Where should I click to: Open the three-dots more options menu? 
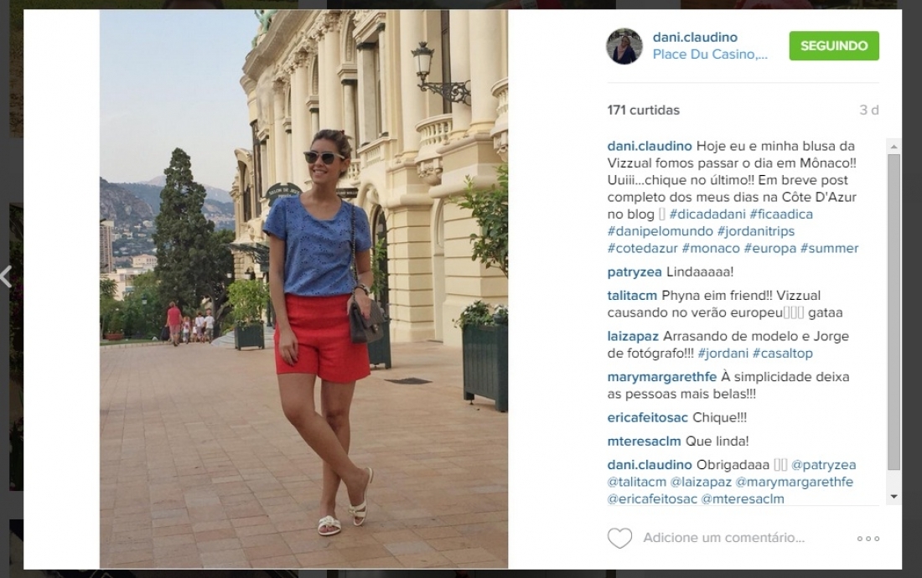pyautogui.click(x=868, y=539)
